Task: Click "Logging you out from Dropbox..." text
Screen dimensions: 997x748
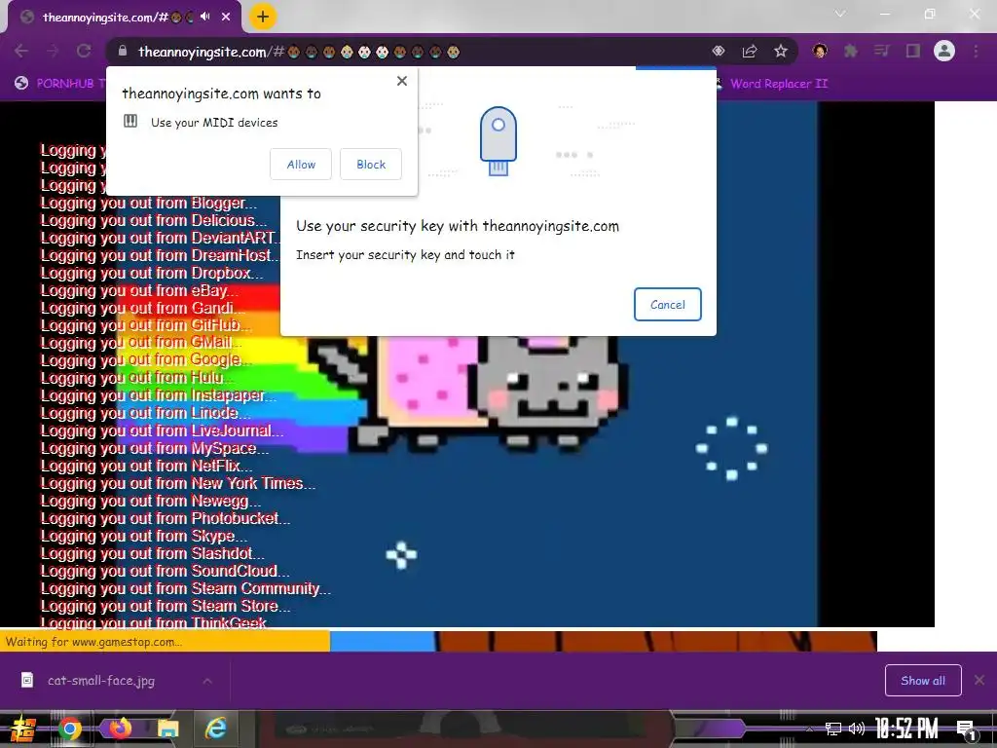Action: (152, 274)
